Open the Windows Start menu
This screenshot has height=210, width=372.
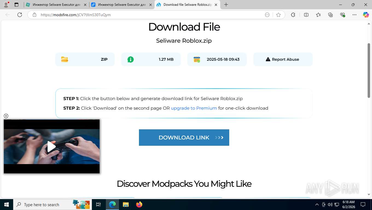(x=7, y=205)
